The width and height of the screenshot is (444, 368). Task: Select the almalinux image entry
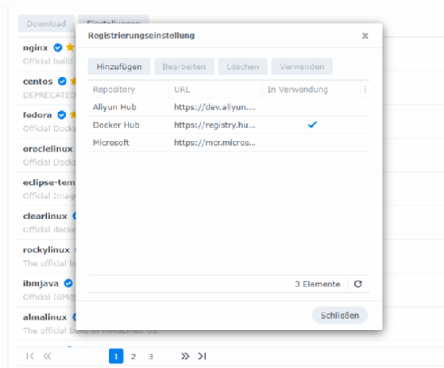(x=47, y=324)
